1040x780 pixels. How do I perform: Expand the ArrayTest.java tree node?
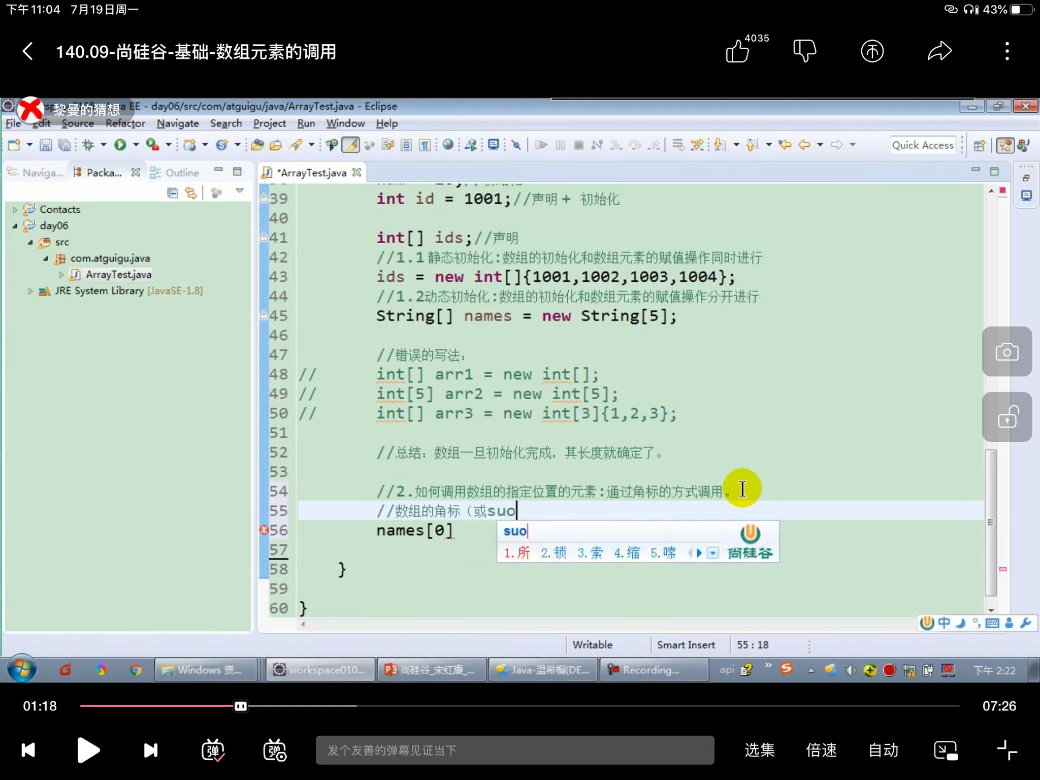61,275
